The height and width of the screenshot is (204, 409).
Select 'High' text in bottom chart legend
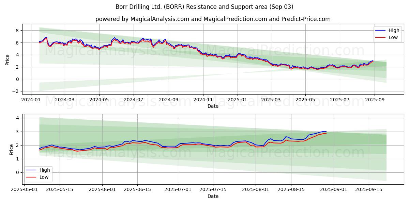[45, 170]
